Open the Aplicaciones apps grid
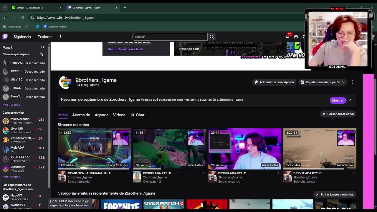The height and width of the screenshot is (212, 377). (12, 26)
